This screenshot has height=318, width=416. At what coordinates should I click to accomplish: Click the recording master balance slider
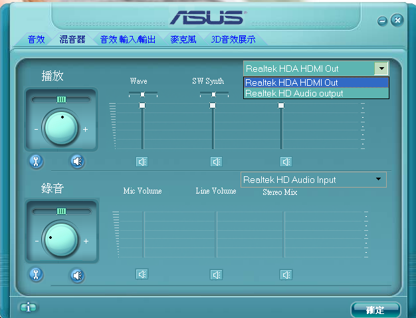pyautogui.click(x=61, y=211)
